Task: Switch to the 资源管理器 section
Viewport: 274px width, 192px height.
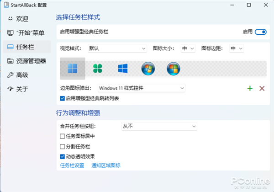Action: click(x=27, y=61)
